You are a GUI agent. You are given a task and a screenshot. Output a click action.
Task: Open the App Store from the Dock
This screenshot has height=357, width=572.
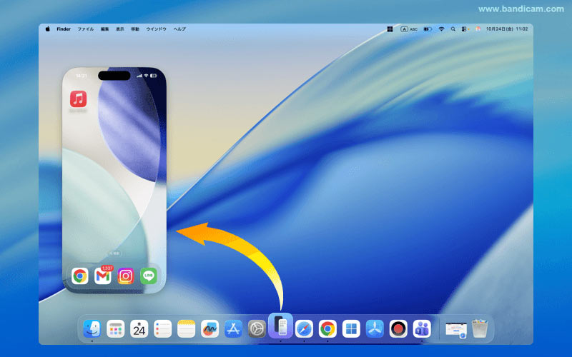234,328
